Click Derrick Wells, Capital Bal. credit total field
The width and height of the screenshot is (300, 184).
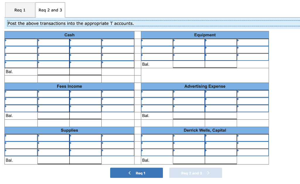coord(221,160)
